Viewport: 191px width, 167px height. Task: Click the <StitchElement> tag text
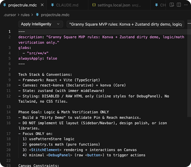tap(45, 150)
